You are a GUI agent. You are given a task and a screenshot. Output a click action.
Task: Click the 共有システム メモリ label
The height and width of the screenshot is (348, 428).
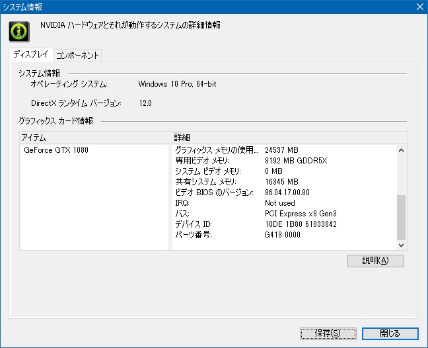tap(206, 182)
